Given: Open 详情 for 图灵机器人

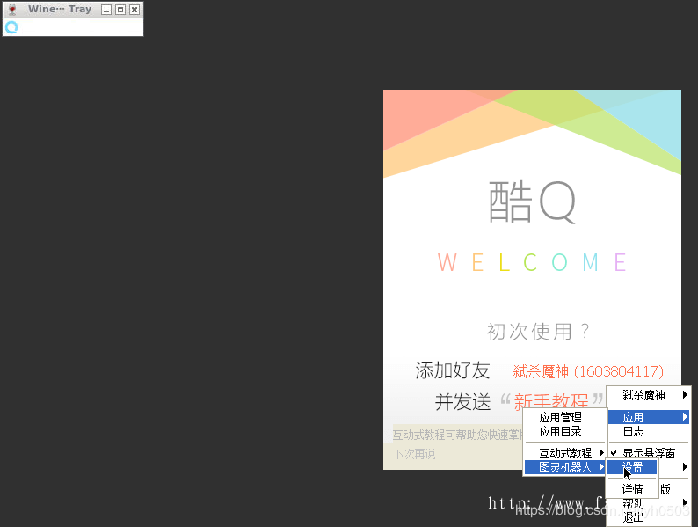Looking at the screenshot, I should 632,489.
